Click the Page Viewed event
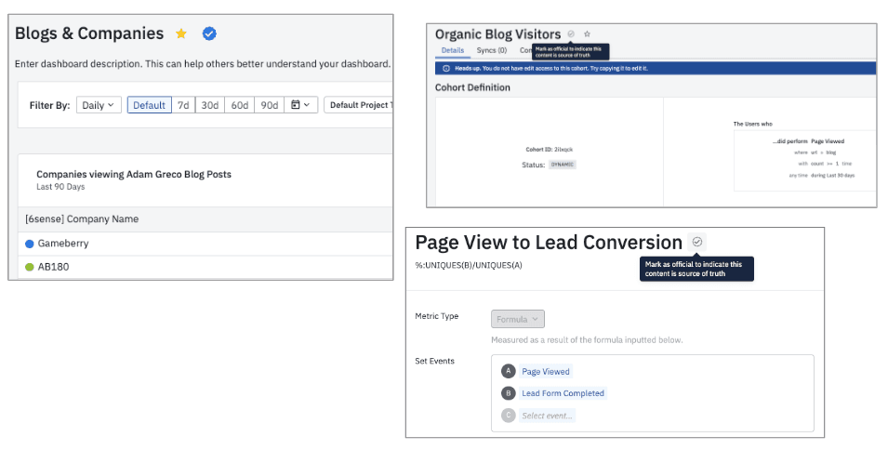This screenshot has height=450, width=888. click(546, 371)
